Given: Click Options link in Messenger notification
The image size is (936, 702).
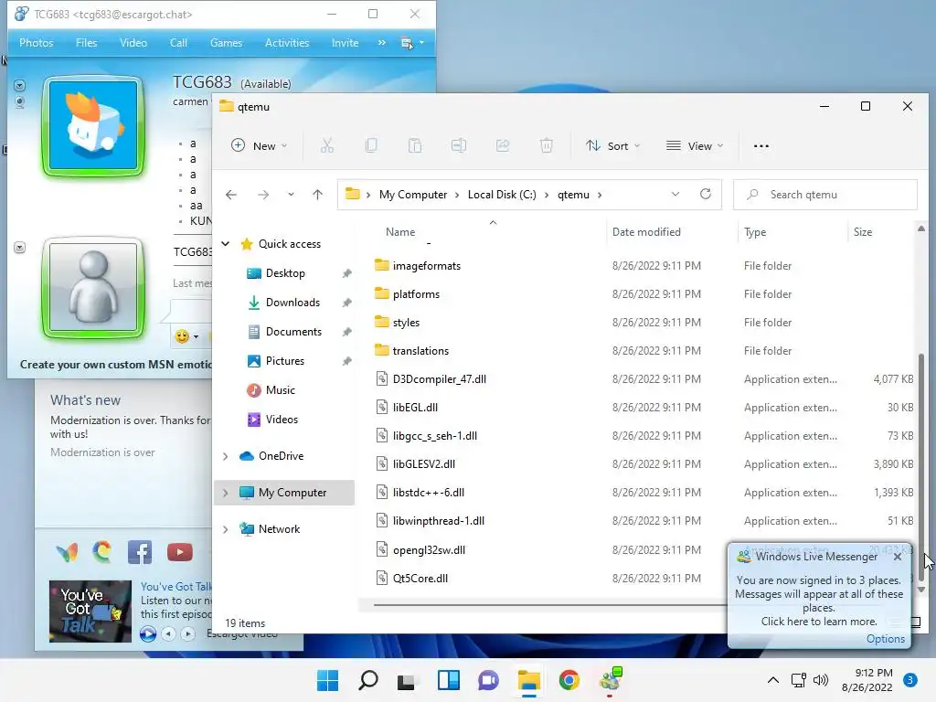Looking at the screenshot, I should (885, 639).
